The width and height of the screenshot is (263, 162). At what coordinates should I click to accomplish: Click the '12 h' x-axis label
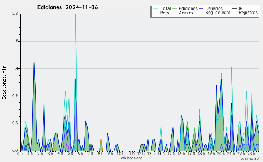(141, 154)
